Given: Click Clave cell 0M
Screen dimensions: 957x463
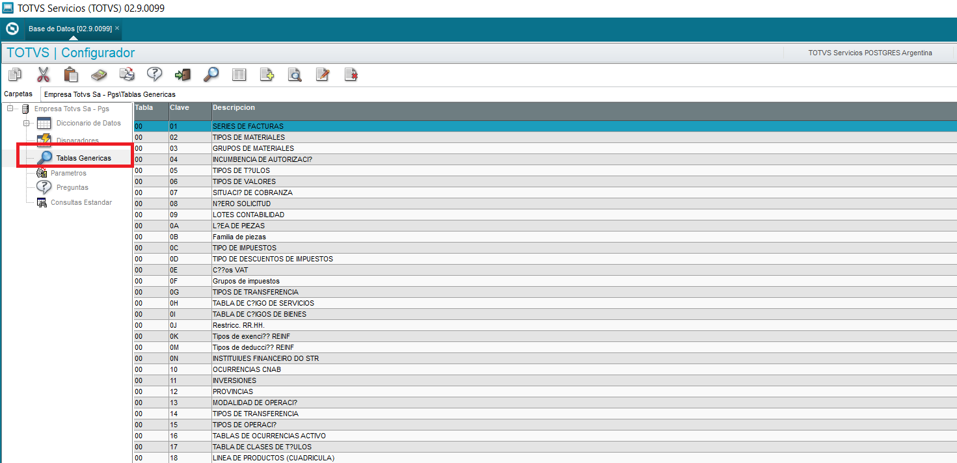Looking at the screenshot, I should (x=190, y=347).
